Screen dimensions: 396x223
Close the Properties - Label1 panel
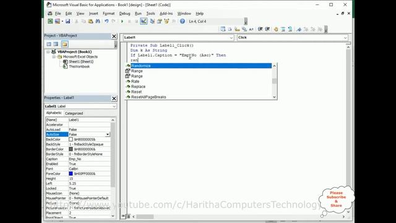click(x=114, y=98)
